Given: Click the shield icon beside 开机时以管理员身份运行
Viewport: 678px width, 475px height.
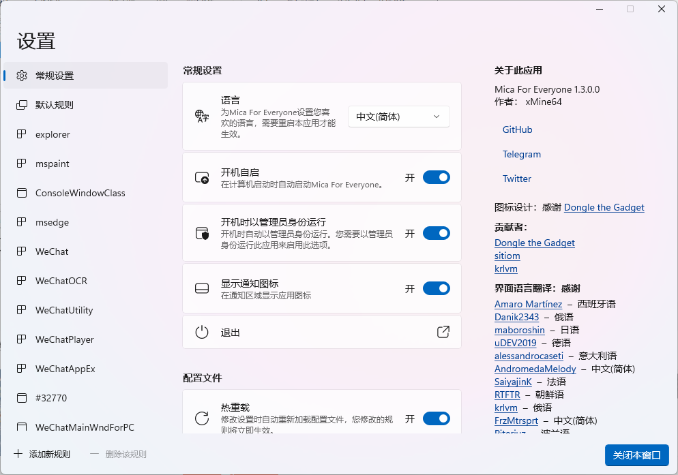Looking at the screenshot, I should click(202, 233).
